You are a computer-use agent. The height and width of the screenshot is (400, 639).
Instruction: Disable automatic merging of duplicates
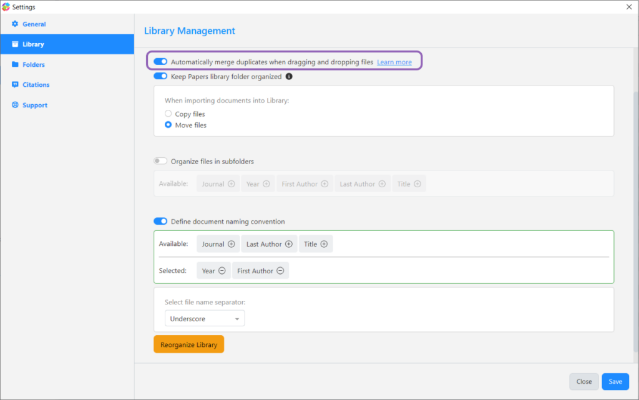click(160, 61)
